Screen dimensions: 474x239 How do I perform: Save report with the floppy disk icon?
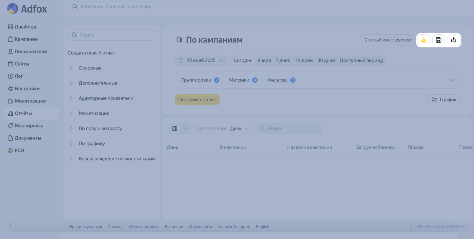click(x=439, y=40)
